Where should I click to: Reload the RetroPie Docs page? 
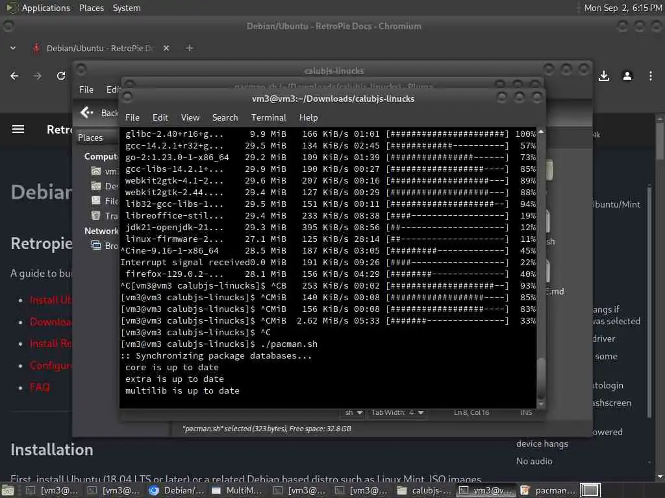pos(61,76)
